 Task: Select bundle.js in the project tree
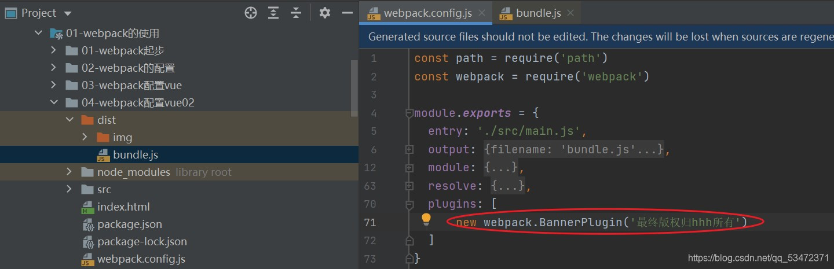tap(136, 154)
